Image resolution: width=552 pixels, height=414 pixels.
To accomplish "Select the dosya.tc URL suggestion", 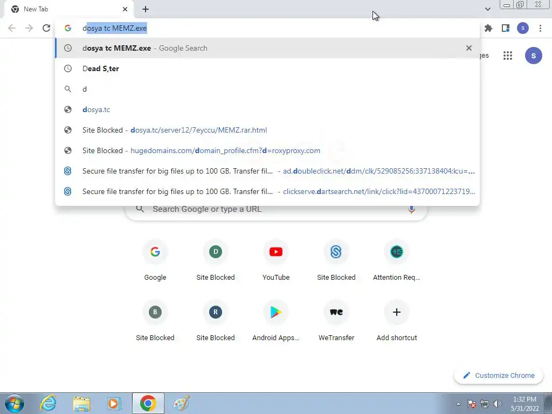I will click(x=267, y=109).
